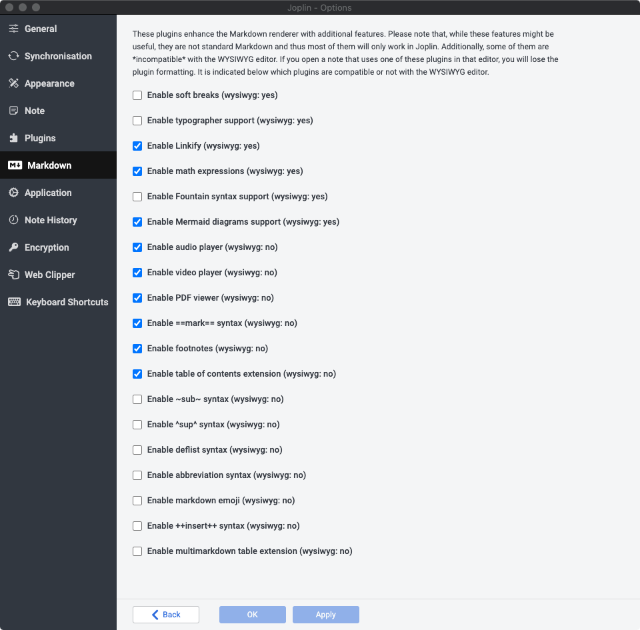
Task: Click the Note page icon in sidebar
Action: [14, 111]
